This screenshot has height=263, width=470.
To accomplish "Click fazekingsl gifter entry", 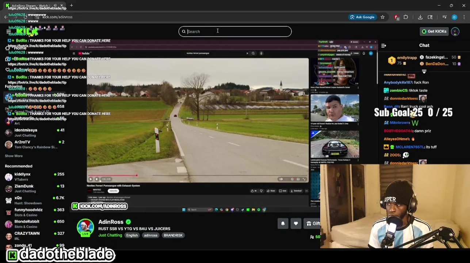I will pos(440,57).
